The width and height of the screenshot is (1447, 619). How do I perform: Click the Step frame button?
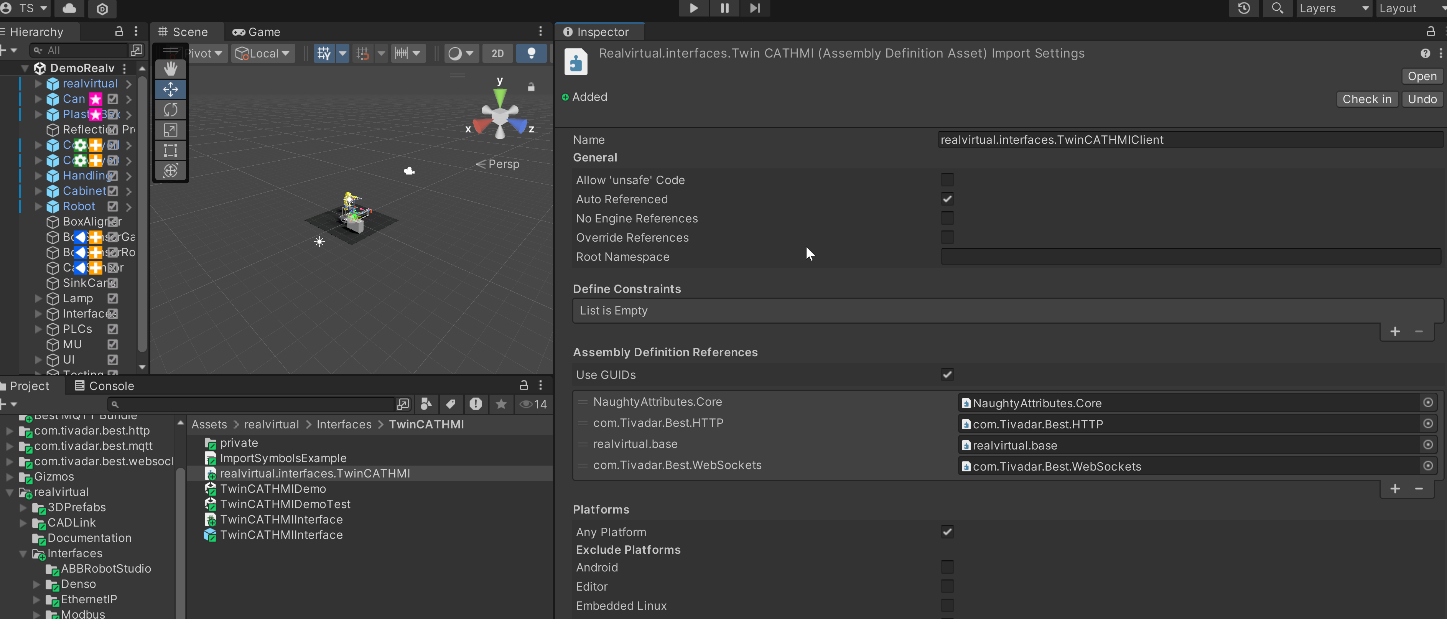755,8
